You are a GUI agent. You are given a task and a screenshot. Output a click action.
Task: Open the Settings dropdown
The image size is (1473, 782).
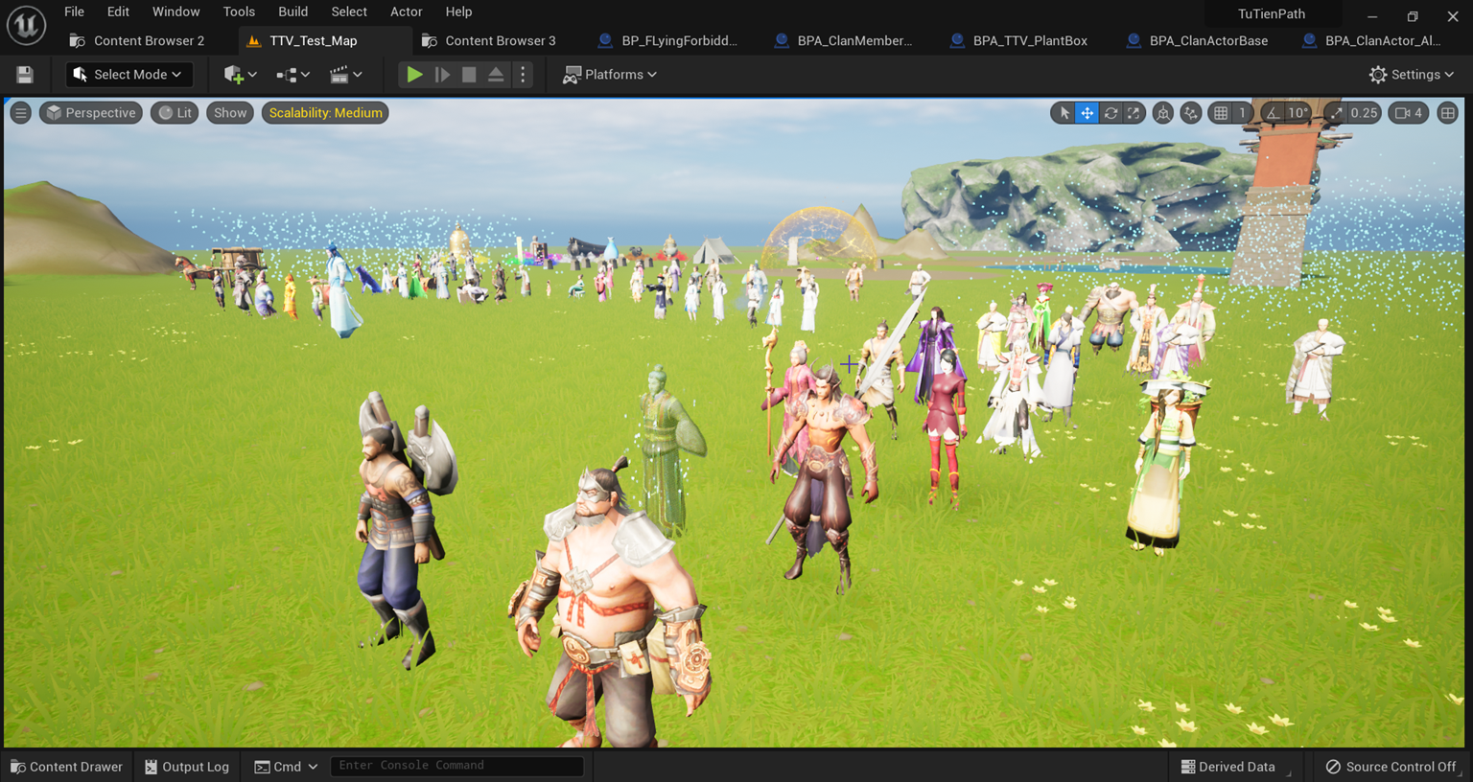1412,75
